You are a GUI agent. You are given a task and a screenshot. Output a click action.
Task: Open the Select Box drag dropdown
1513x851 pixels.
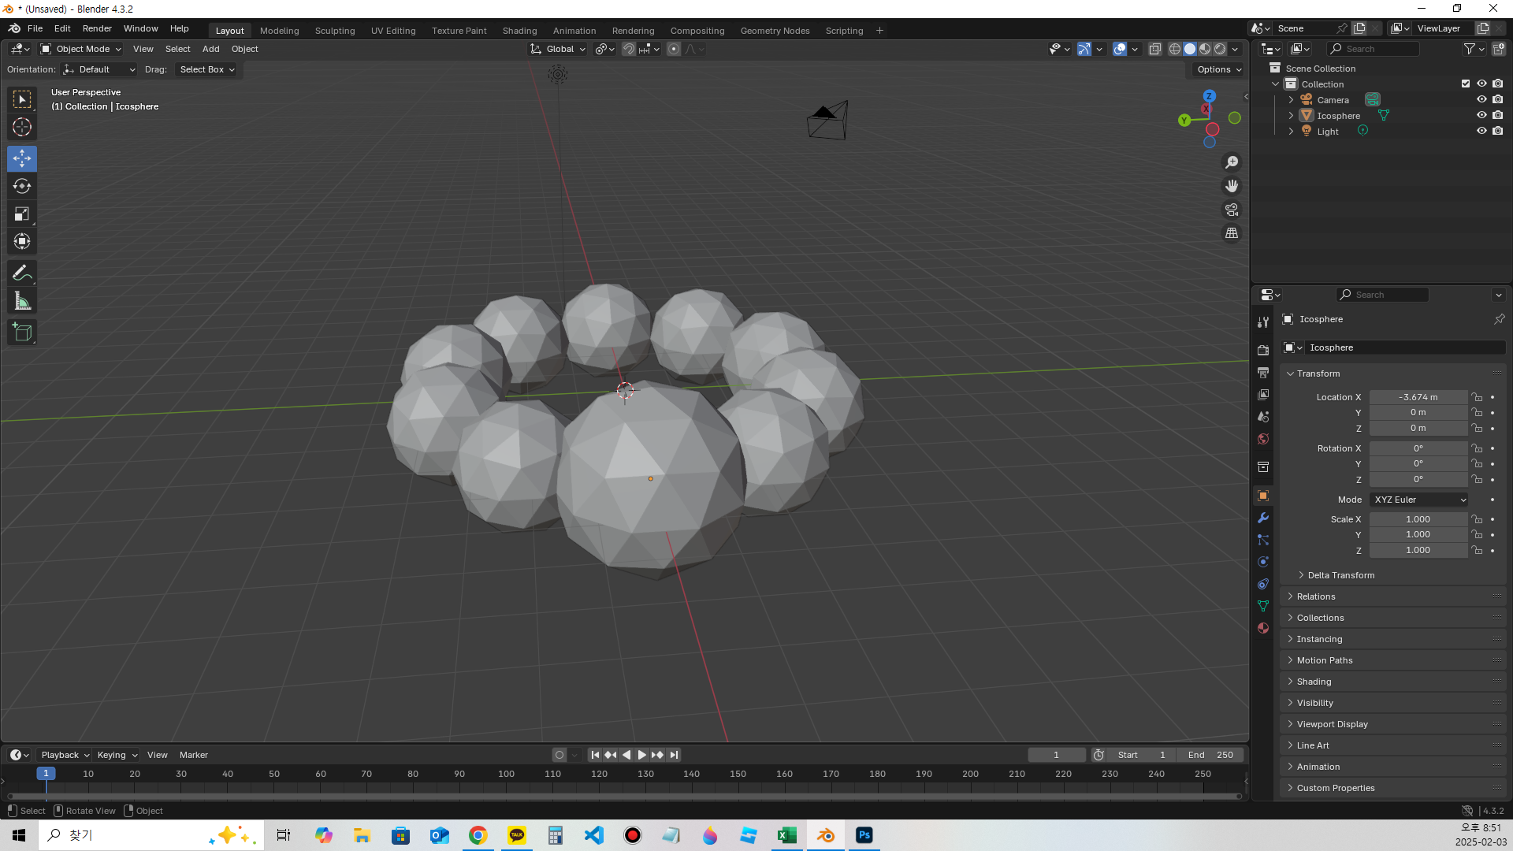pos(206,69)
